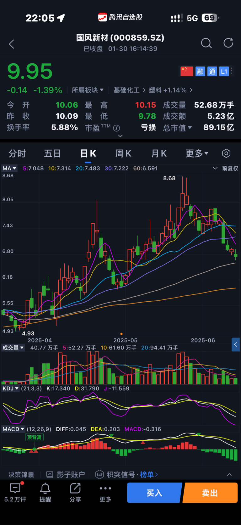241x525 pixels.
Task: Change the MA indicator dropdown
Action: coord(9,168)
